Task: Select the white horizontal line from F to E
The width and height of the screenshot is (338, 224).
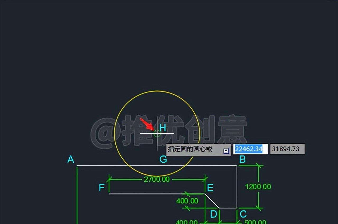Action: click(157, 194)
